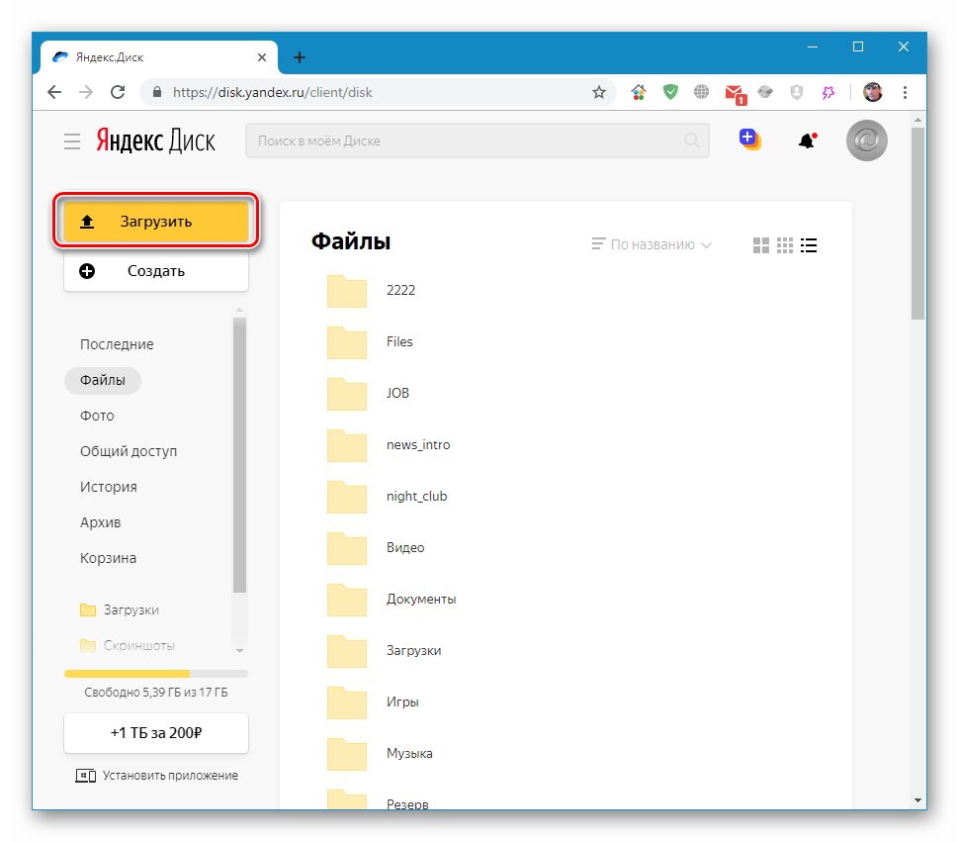
Task: Open Общий доступ in the sidebar
Action: (x=129, y=451)
